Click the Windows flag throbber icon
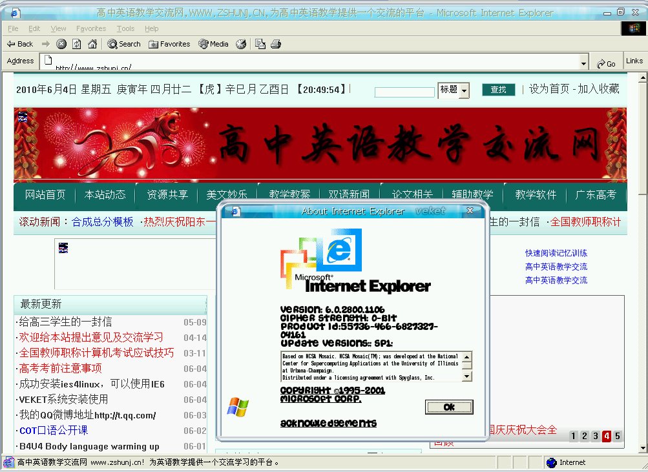Screen dimensions: 648x472 (x=634, y=28)
